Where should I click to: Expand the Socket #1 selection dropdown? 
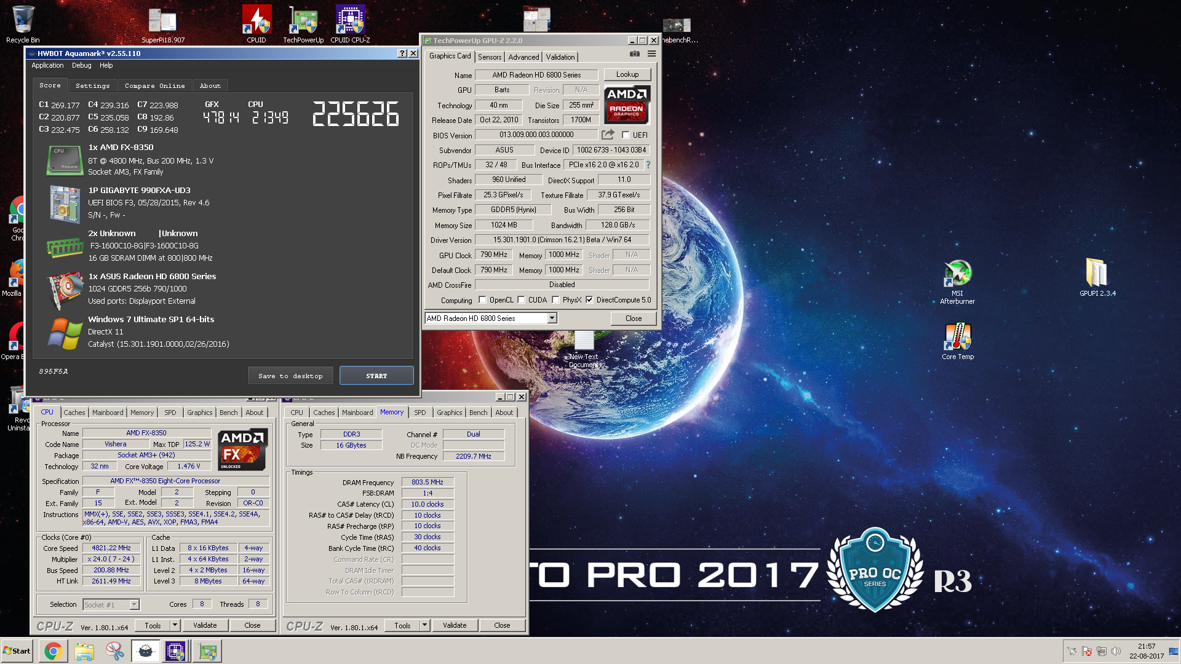point(134,605)
